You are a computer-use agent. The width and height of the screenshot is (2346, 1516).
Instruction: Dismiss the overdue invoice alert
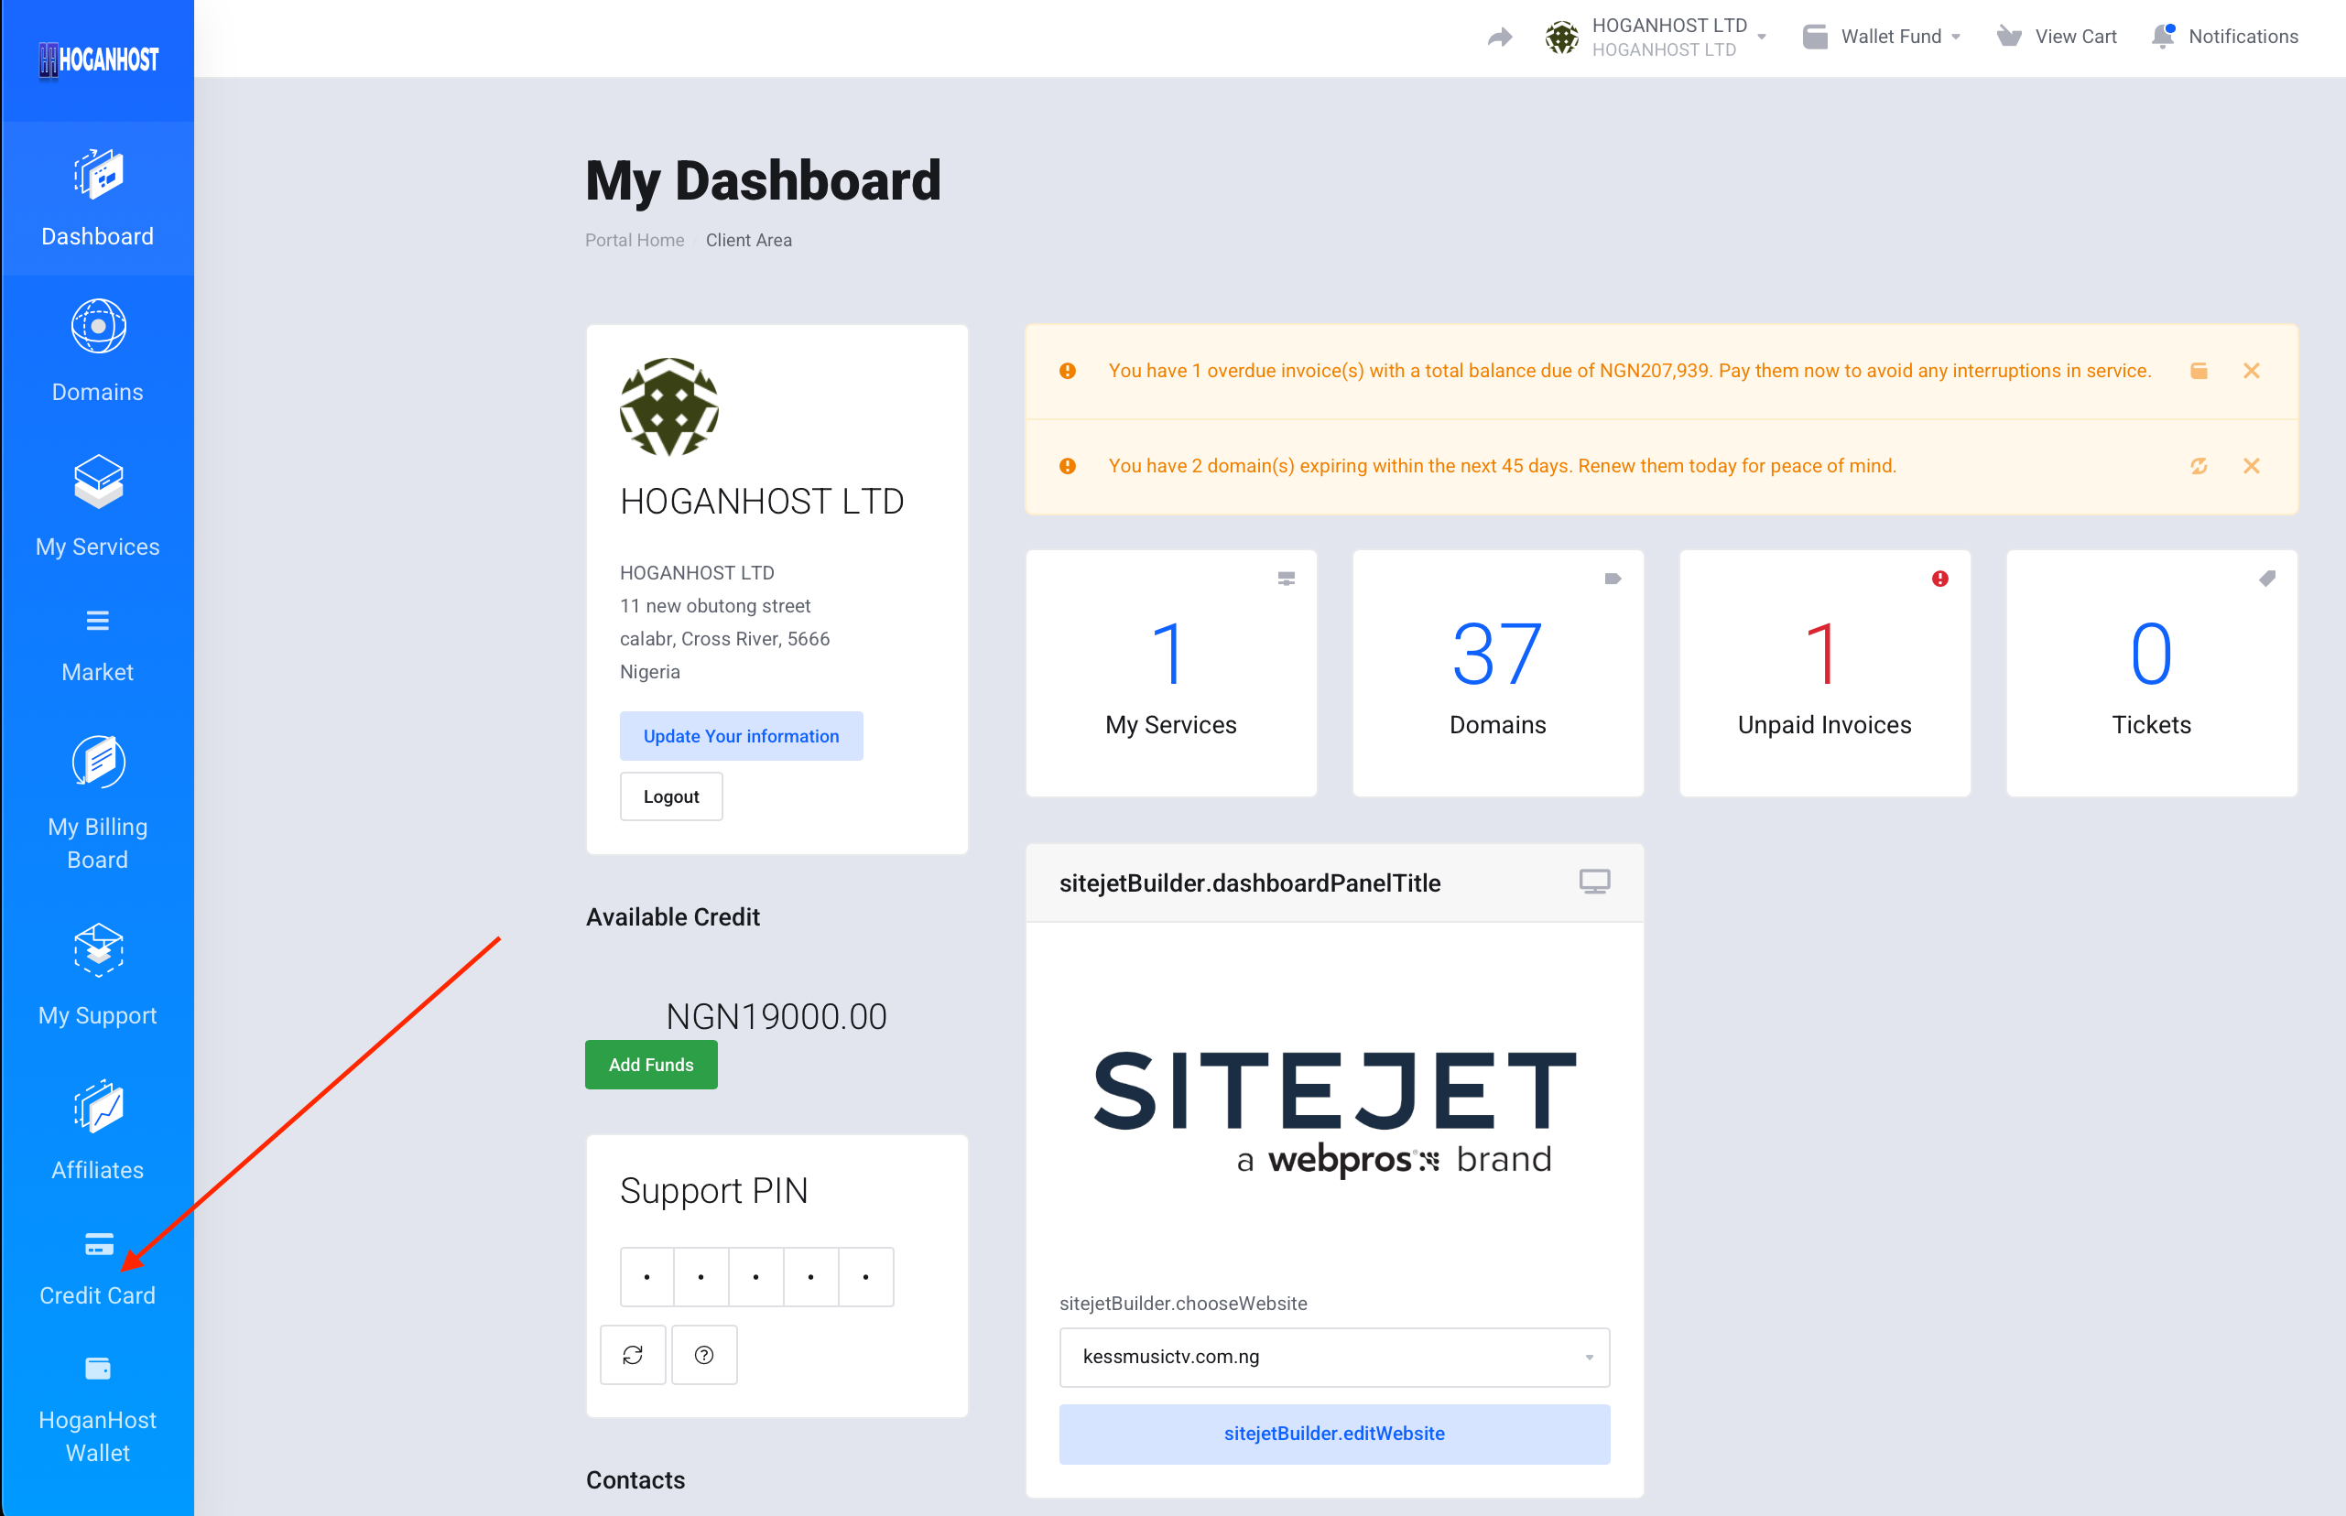click(2251, 371)
